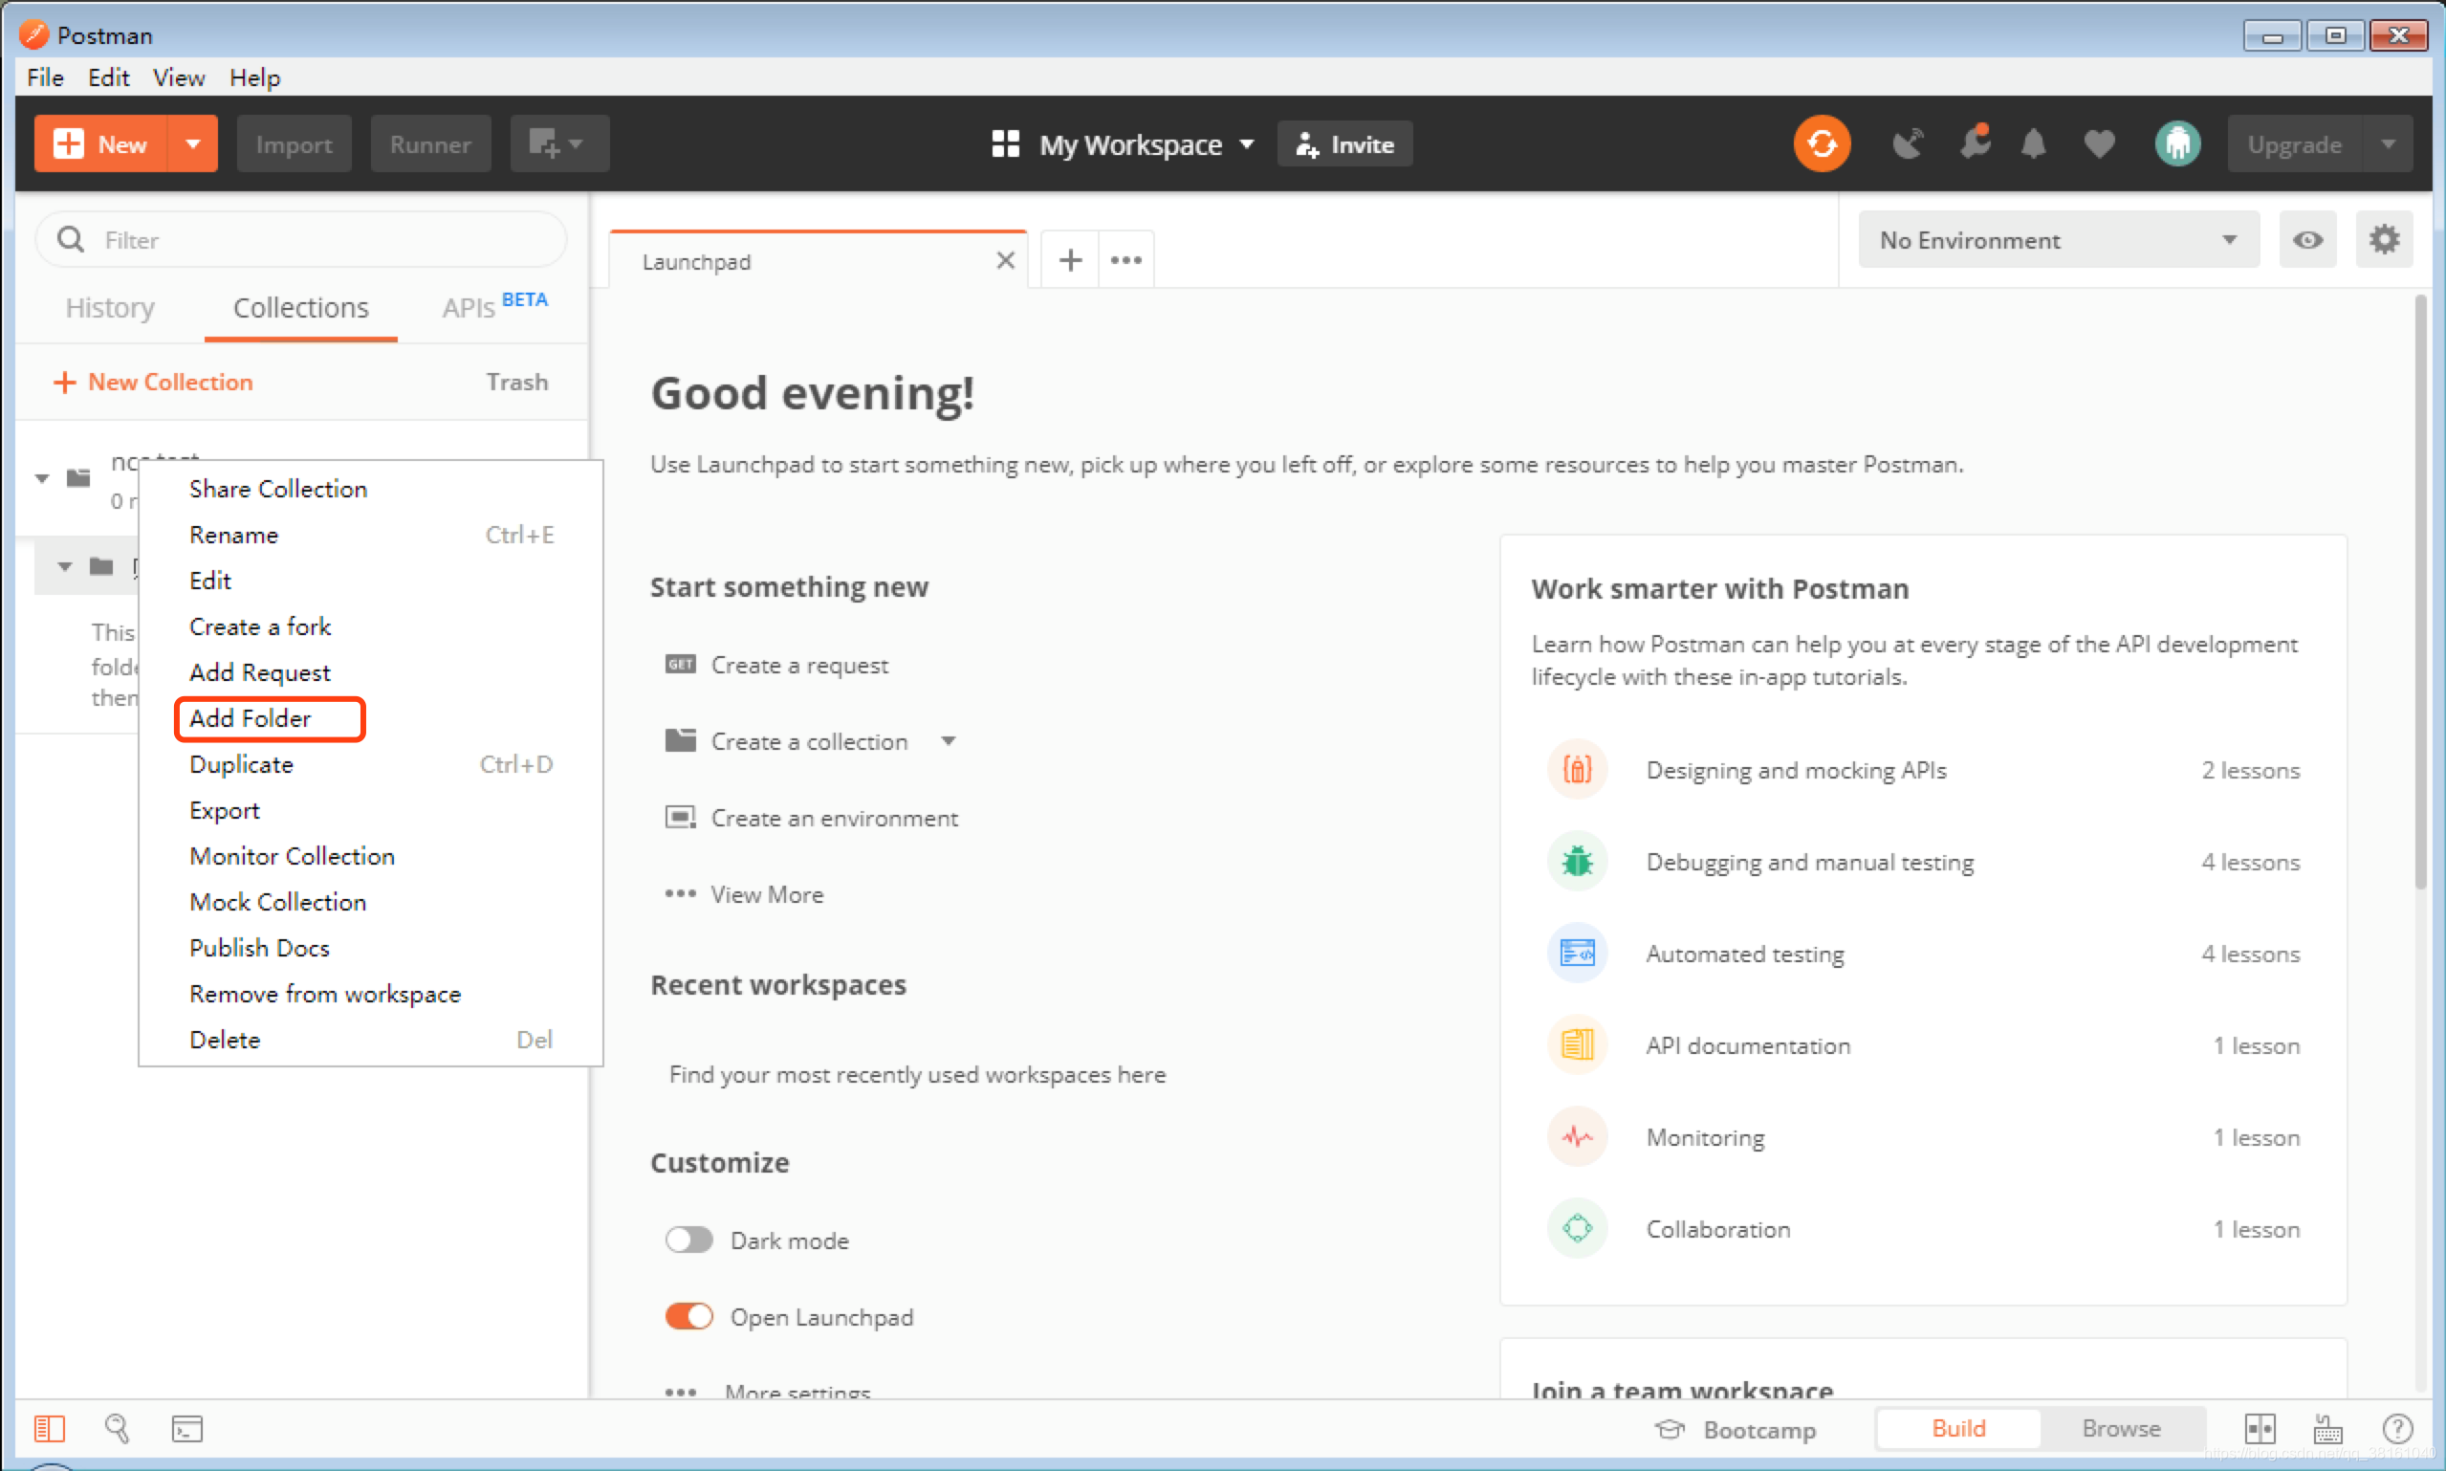Click the console panel icon bottom-left
The height and width of the screenshot is (1471, 2446).
tap(186, 1429)
